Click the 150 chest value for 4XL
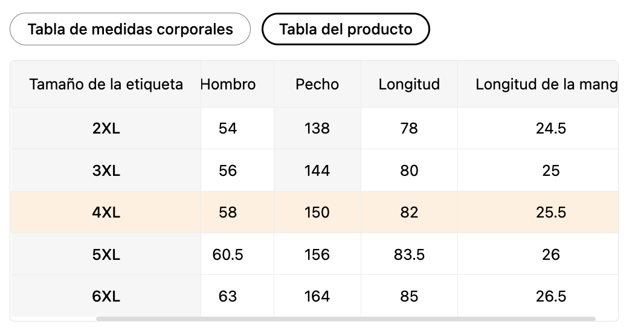This screenshot has width=638, height=336. (317, 213)
